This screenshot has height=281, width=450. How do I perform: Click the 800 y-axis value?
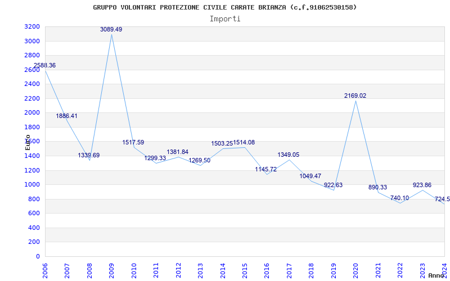35,199
